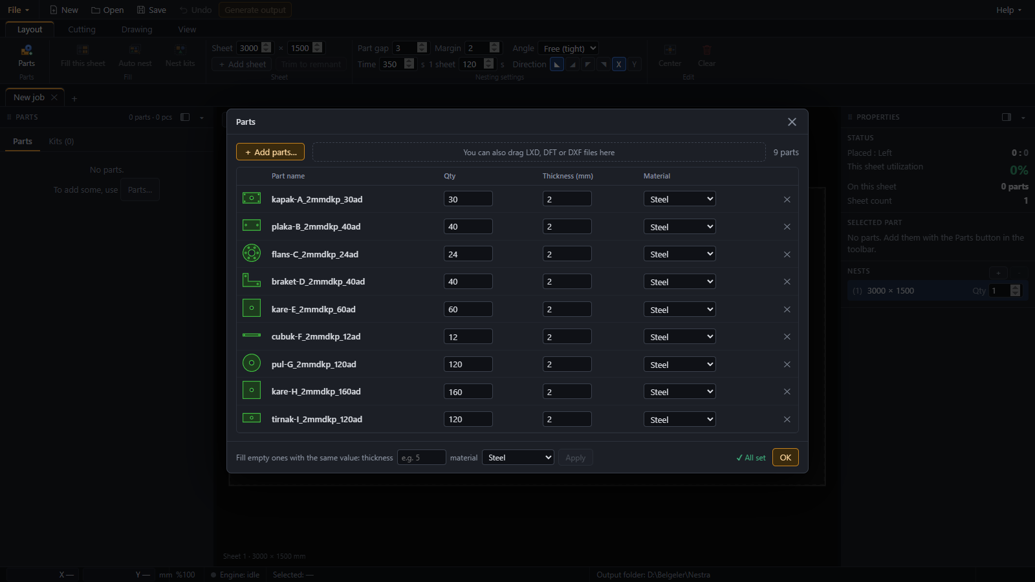Image resolution: width=1035 pixels, height=582 pixels.
Task: Open Parts tool in Layout ribbon
Action: (27, 56)
